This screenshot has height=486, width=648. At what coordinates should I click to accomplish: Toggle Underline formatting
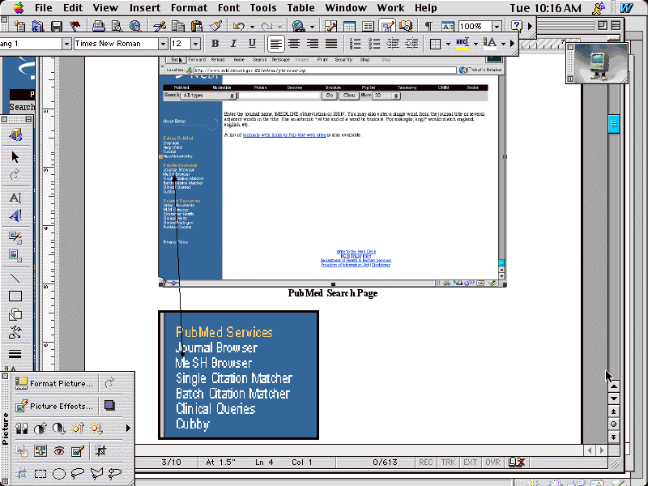click(252, 44)
